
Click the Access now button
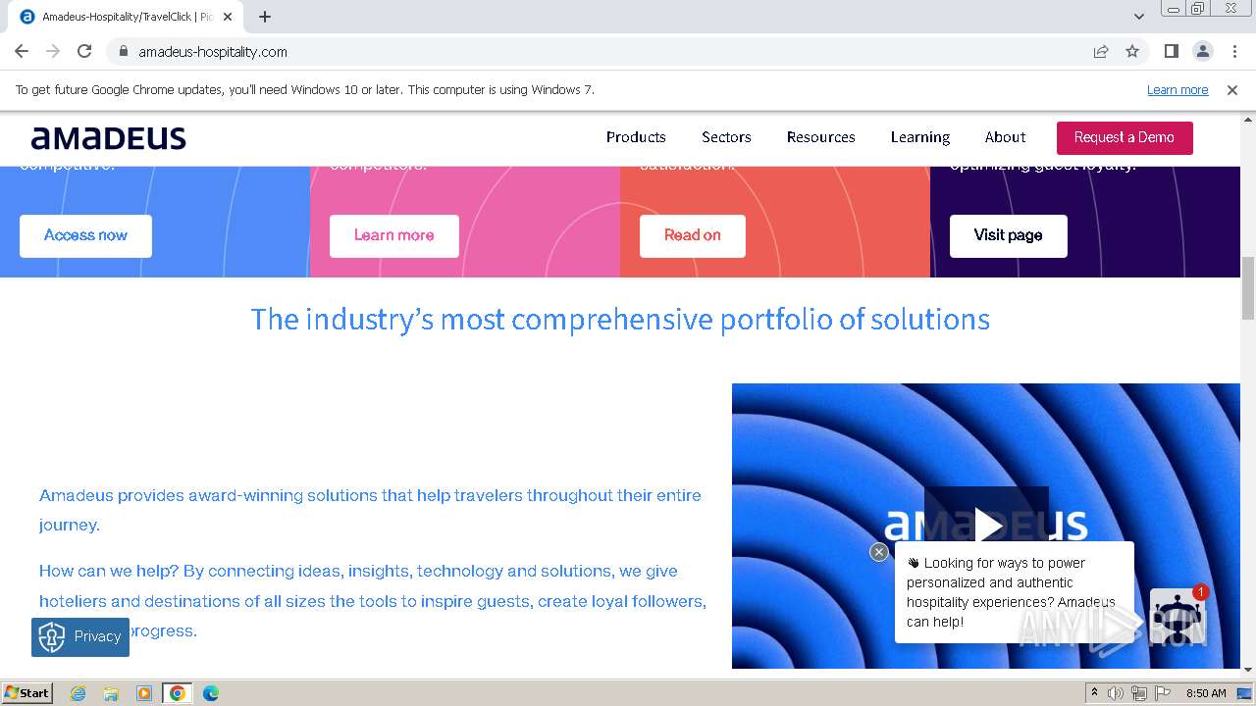(85, 236)
